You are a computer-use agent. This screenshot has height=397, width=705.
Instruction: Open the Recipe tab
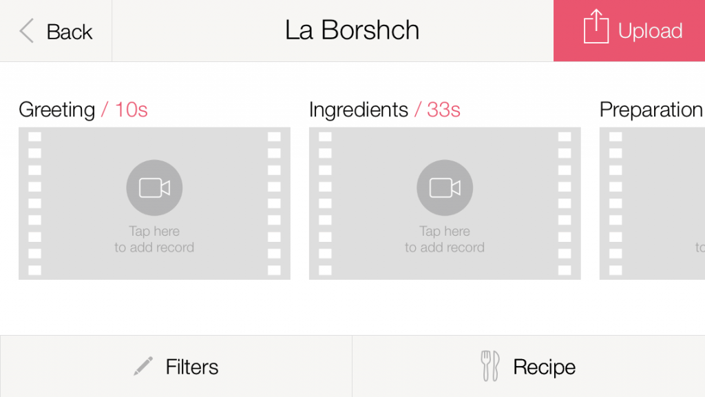click(x=544, y=367)
